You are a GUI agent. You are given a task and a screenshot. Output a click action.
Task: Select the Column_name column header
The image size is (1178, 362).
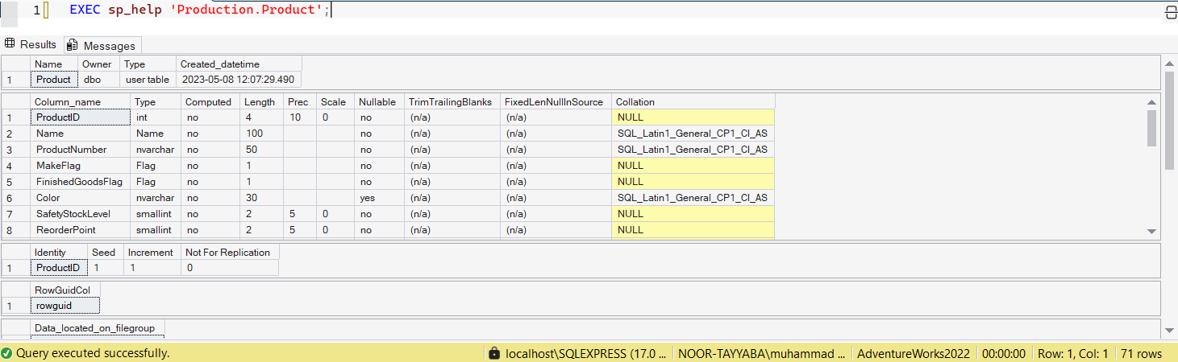pyautogui.click(x=80, y=102)
